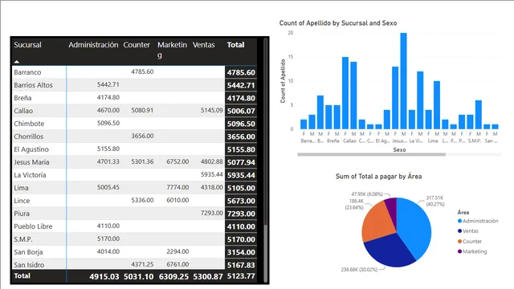Click Ventas legend color dot

pos(459,231)
